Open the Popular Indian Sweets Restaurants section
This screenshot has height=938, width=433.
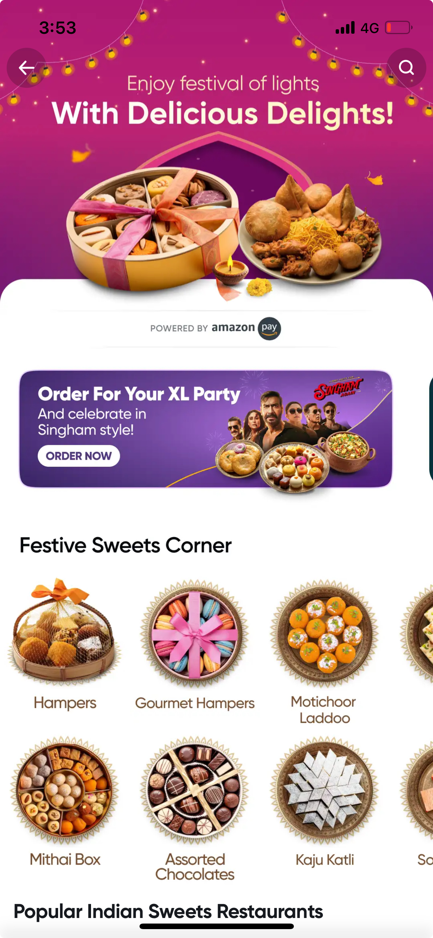pyautogui.click(x=168, y=911)
